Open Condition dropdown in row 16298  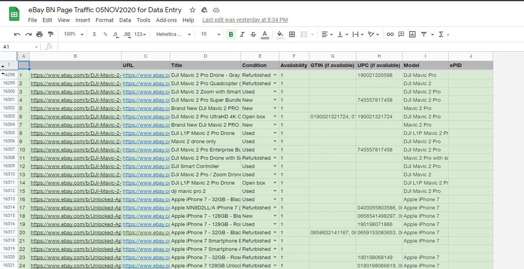pyautogui.click(x=275, y=75)
